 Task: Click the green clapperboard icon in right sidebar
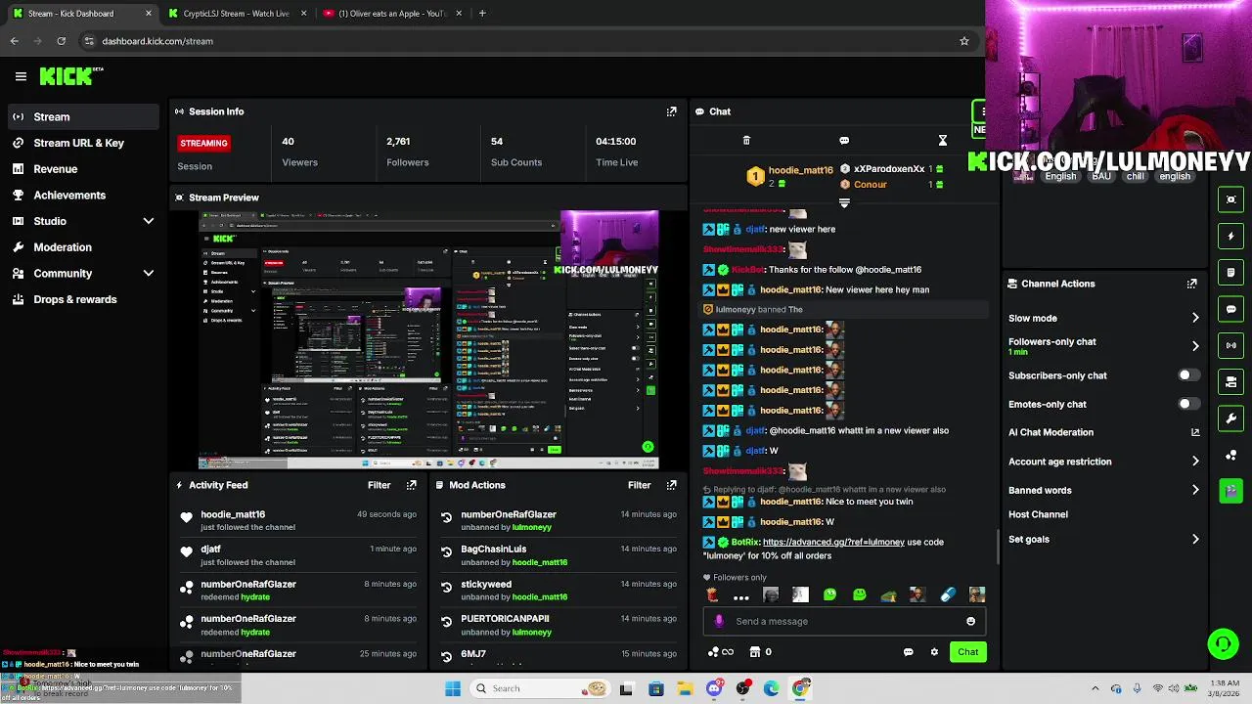click(x=1230, y=491)
